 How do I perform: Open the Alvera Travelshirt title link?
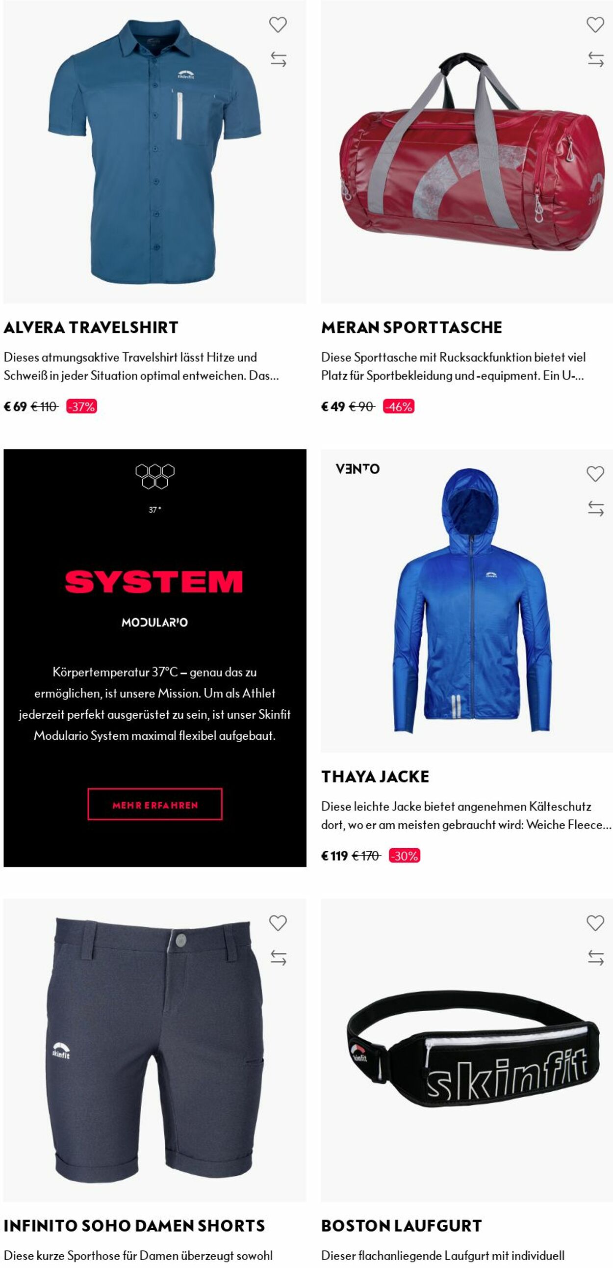(91, 327)
